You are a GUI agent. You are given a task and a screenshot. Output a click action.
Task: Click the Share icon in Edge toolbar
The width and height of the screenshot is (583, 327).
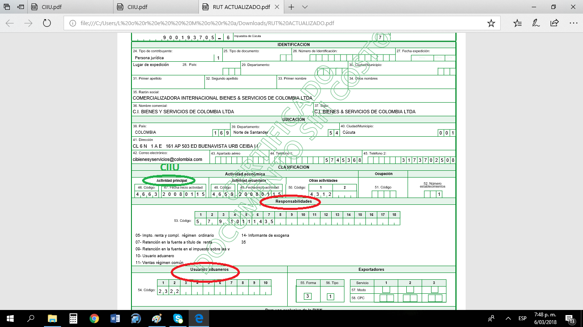coord(554,23)
